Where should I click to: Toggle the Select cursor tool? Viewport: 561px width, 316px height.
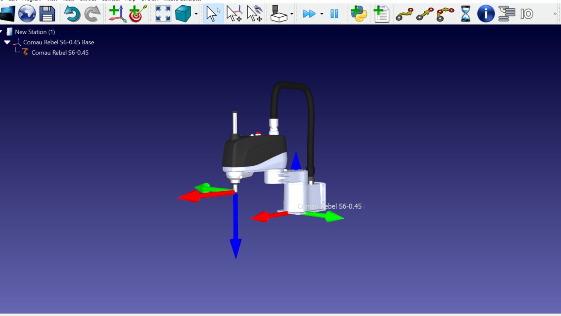click(x=213, y=14)
